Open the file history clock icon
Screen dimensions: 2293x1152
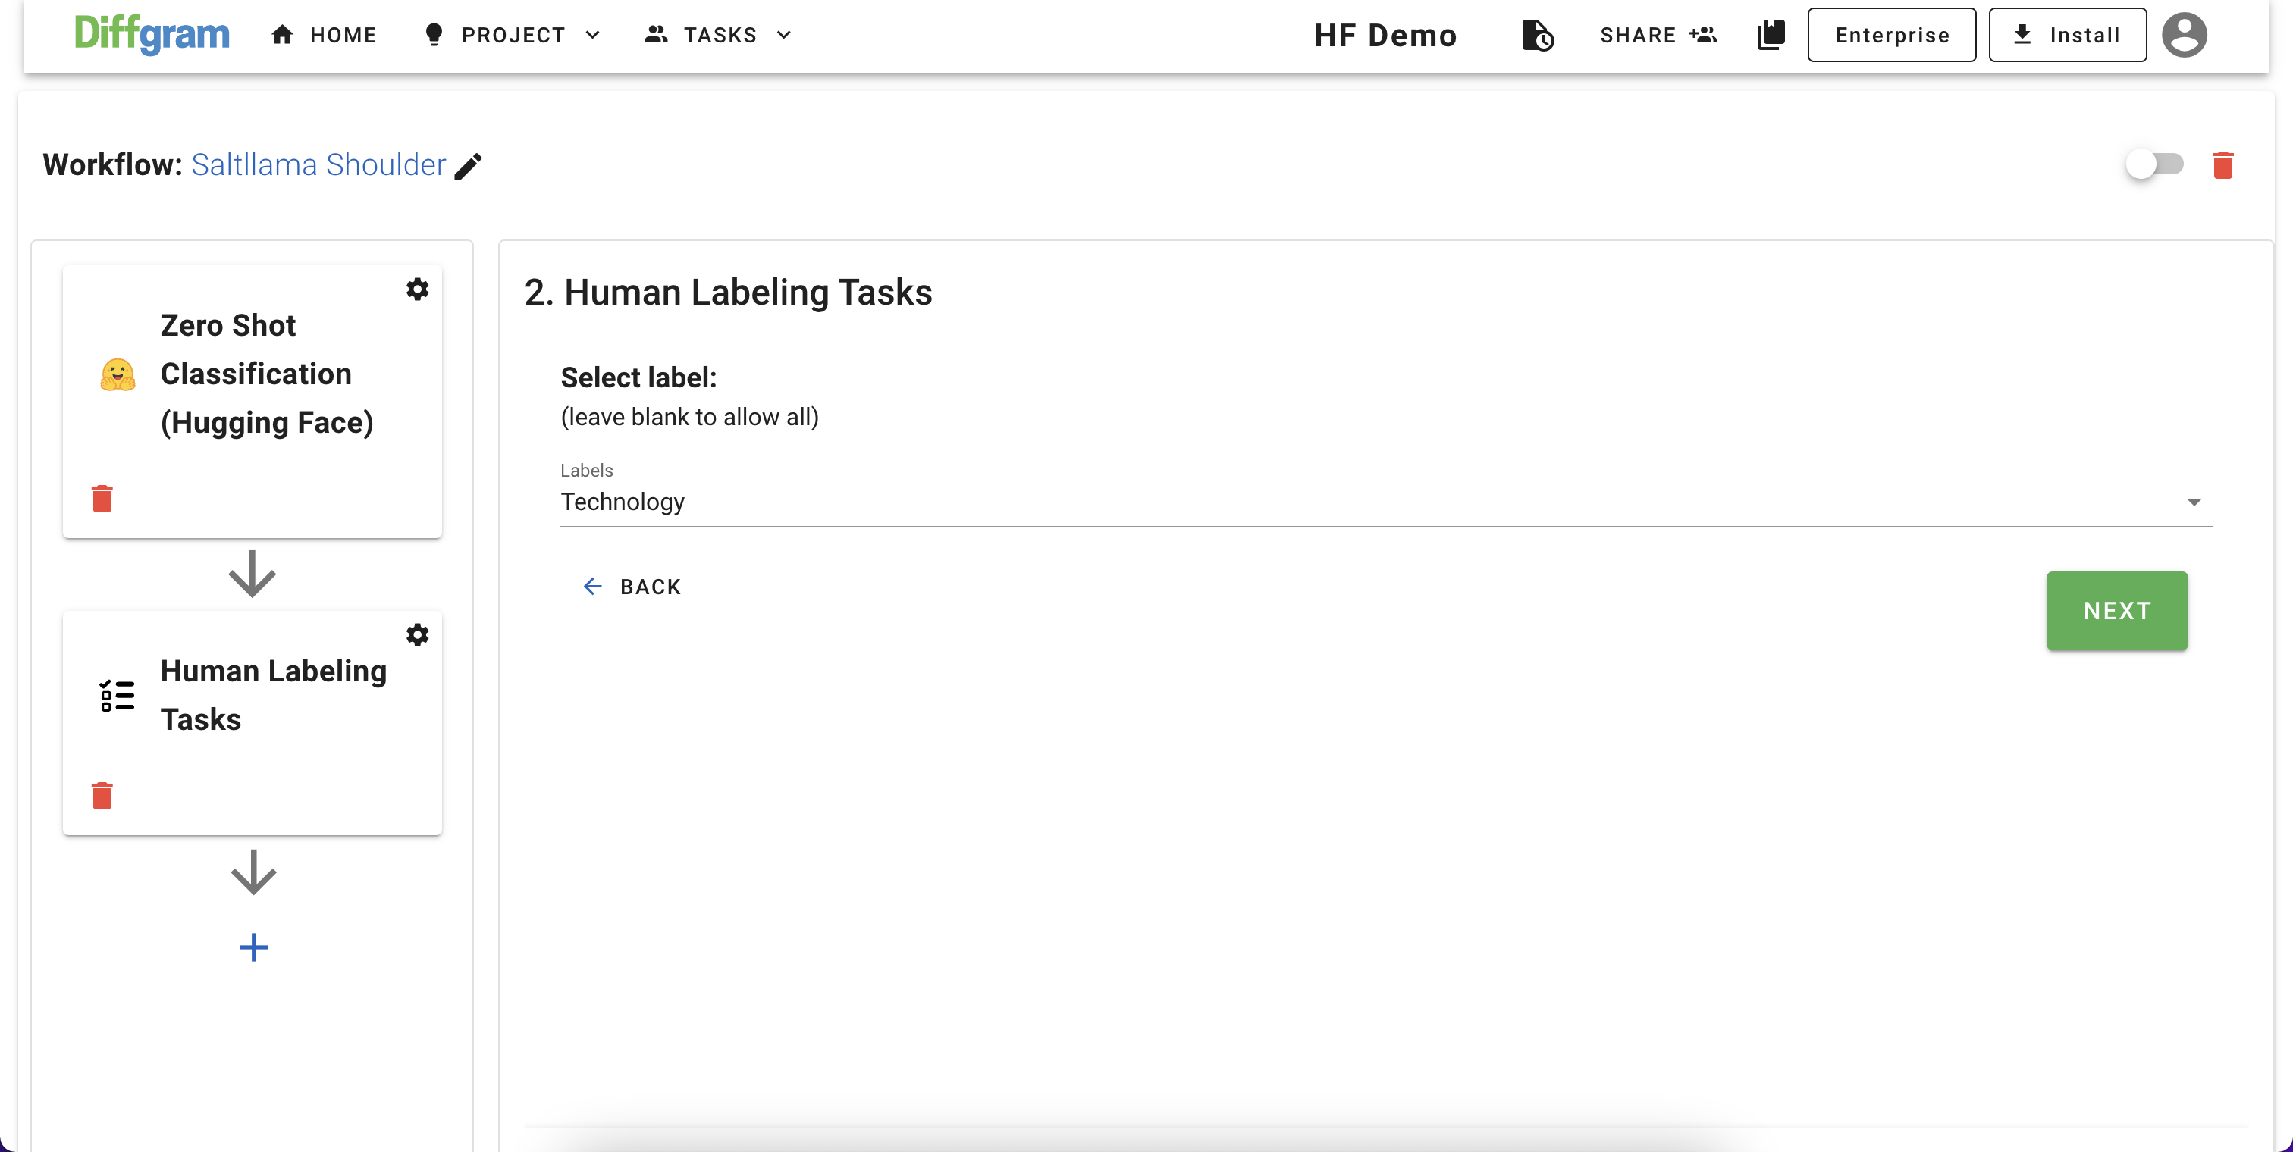coord(1536,36)
